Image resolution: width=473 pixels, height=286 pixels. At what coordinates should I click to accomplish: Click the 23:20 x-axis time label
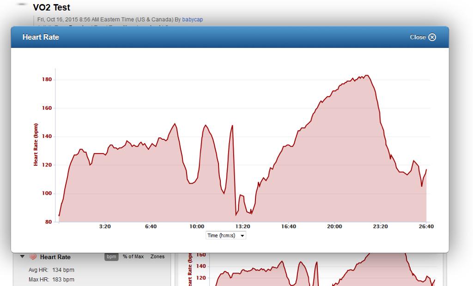click(381, 226)
